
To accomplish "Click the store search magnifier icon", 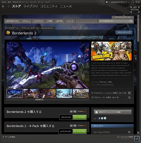I will 131,21.
